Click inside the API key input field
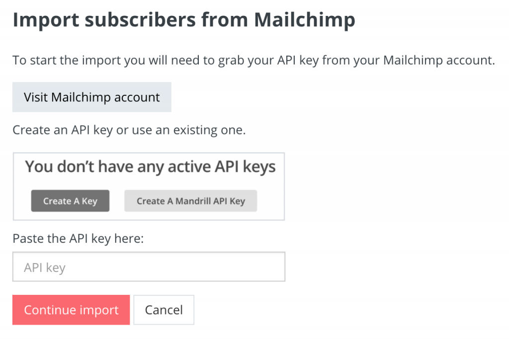Screen dimensions: 509x339 coord(148,267)
